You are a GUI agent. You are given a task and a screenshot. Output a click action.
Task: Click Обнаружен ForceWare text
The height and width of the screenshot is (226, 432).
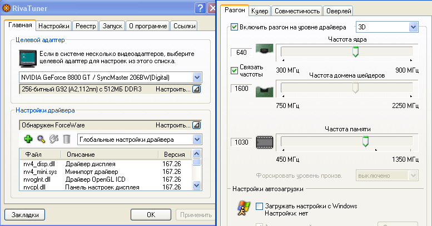pyautogui.click(x=53, y=125)
